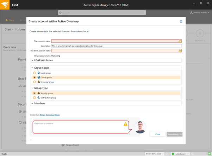Expand the Members section
Image resolution: width=212 pixels, height=156 pixels.
(x=106, y=104)
